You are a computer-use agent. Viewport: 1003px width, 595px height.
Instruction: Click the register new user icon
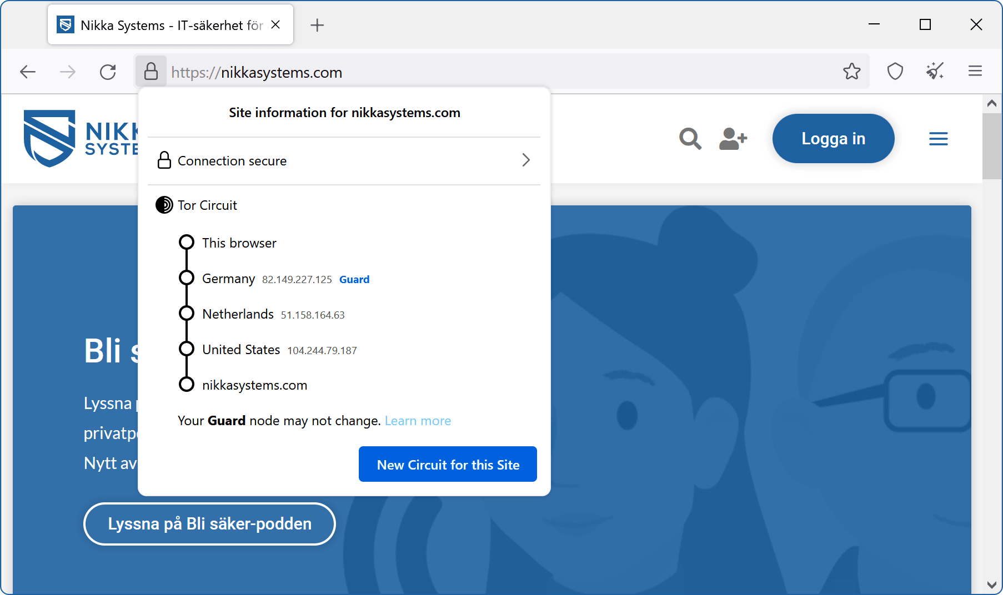pyautogui.click(x=733, y=139)
